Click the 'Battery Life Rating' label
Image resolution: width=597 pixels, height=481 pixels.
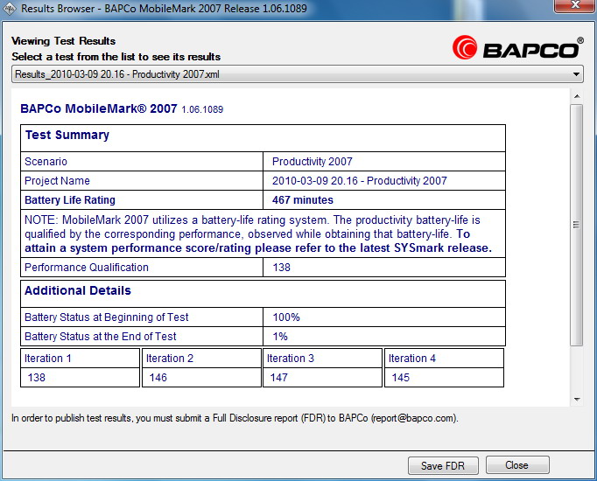tap(70, 200)
